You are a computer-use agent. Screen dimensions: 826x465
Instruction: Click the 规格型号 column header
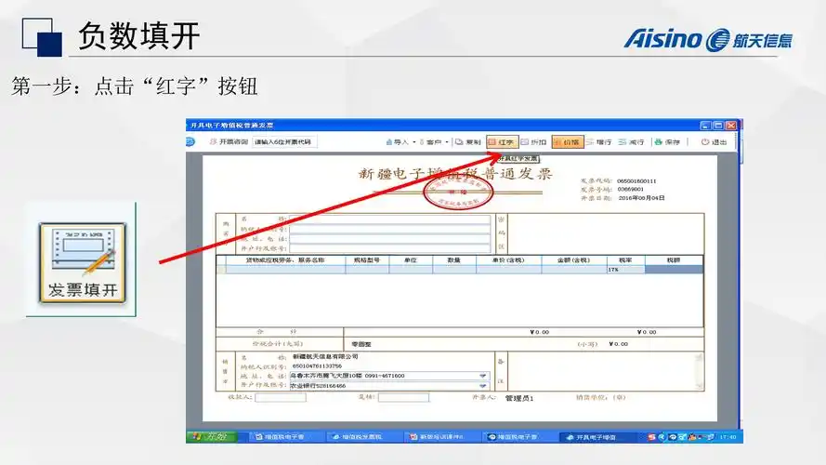coord(367,259)
